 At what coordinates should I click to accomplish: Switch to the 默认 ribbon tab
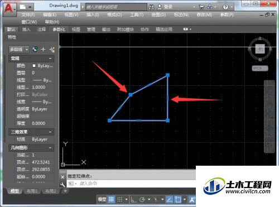11,29
